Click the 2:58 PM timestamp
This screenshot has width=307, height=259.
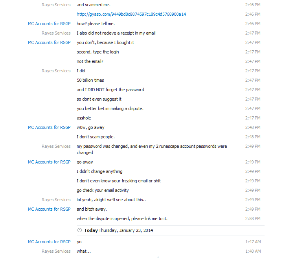pos(253,219)
